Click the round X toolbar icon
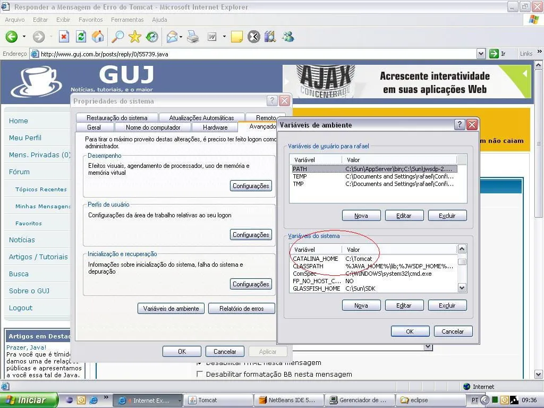 point(254,37)
